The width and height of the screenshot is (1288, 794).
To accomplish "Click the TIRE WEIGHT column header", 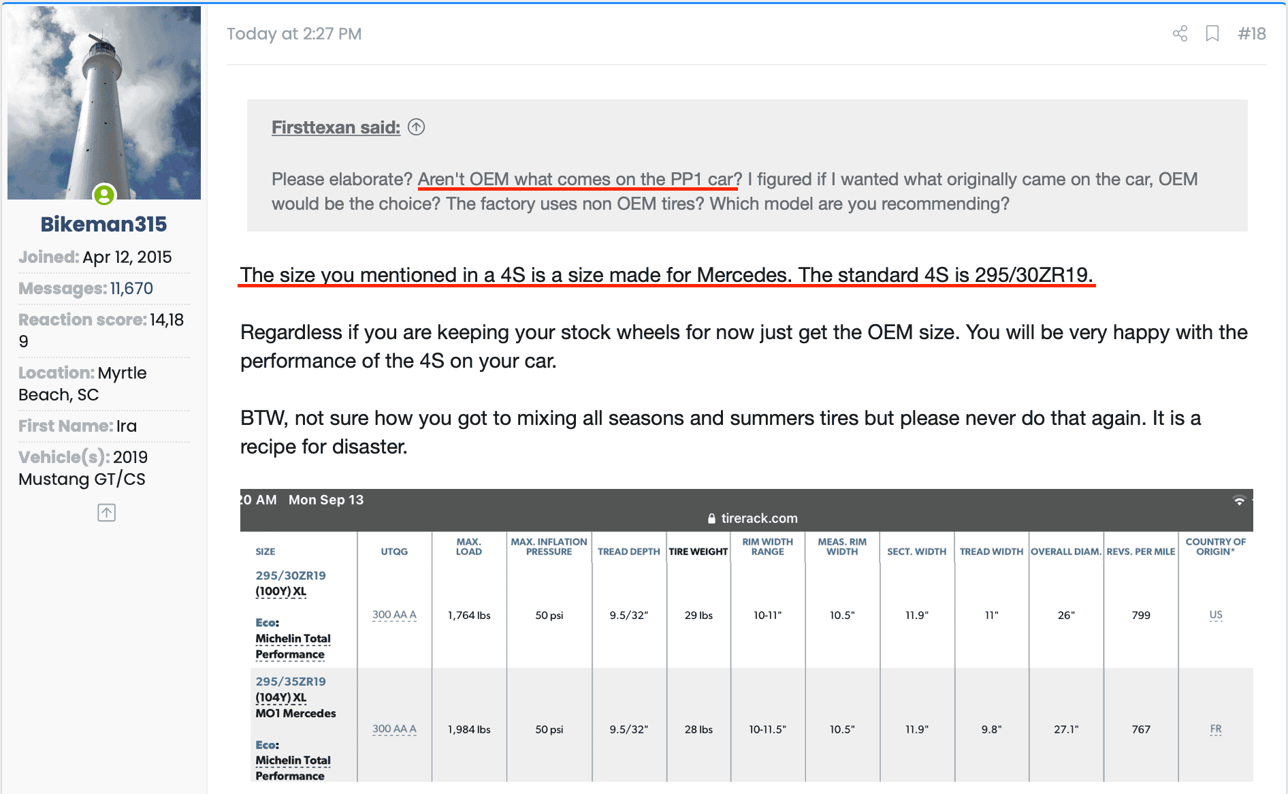I will click(x=698, y=552).
